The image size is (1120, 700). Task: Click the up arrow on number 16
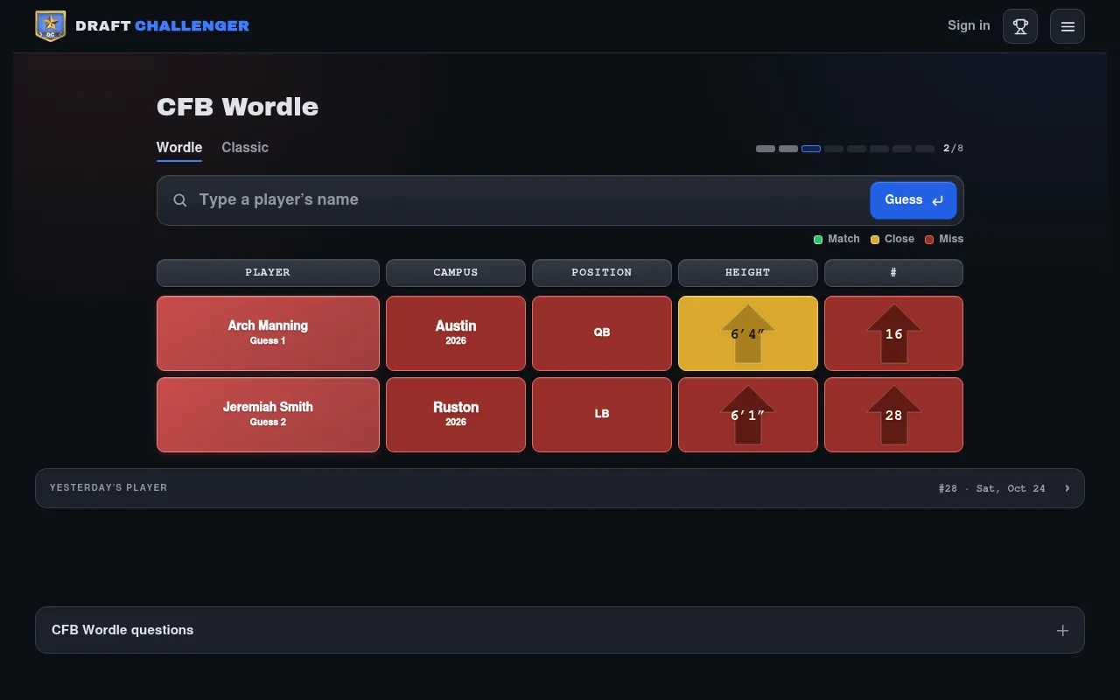coord(893,333)
